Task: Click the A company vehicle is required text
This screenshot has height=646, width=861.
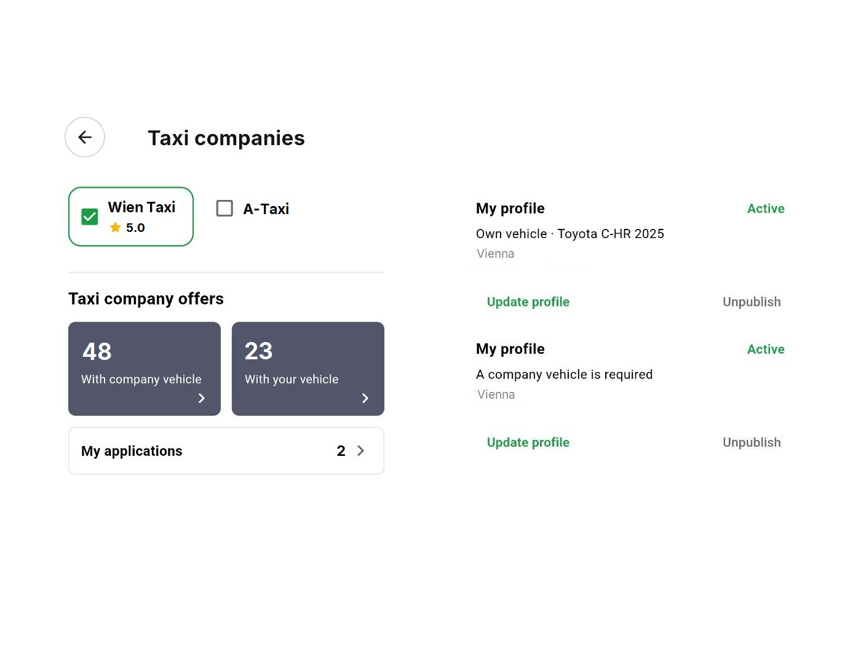Action: click(565, 375)
